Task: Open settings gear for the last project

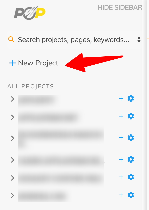Action: (131, 195)
